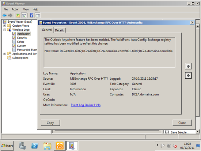
Task: Click the computer name DC2A.domaina.com
Action: 145,95
